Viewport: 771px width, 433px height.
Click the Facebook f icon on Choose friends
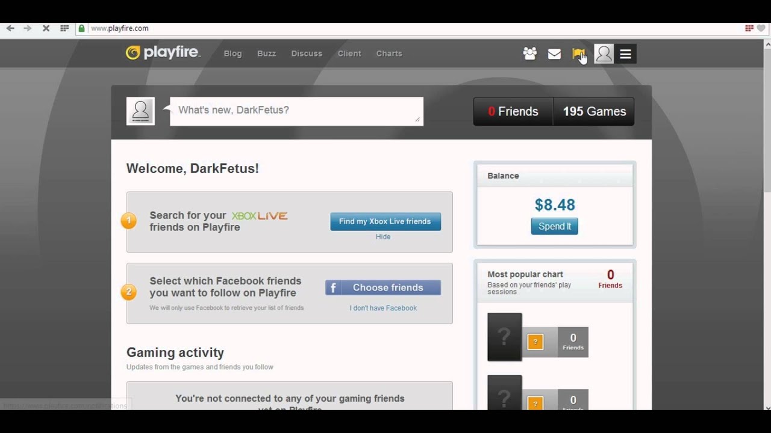click(333, 287)
